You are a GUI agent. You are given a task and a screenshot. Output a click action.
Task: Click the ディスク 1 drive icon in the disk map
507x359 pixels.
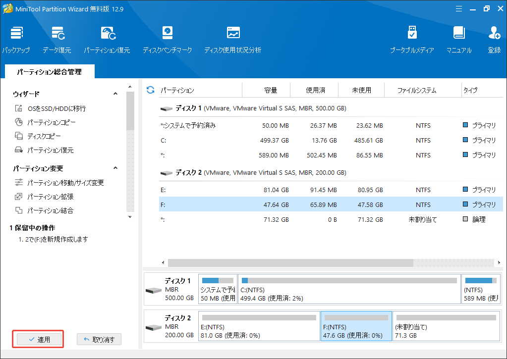(x=154, y=290)
